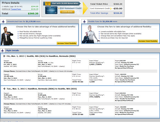
Task: Click the Most flexible refundable fare bullet
Action: click(x=30, y=32)
